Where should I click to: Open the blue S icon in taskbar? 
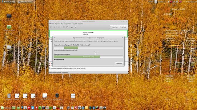pyautogui.click(x=94, y=108)
